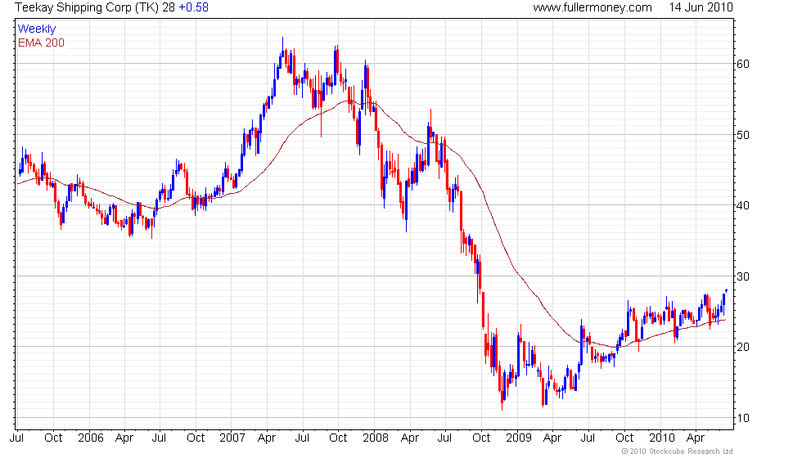Image resolution: width=802 pixels, height=458 pixels.
Task: Click the x-axis label '2007'
Action: coord(232,438)
